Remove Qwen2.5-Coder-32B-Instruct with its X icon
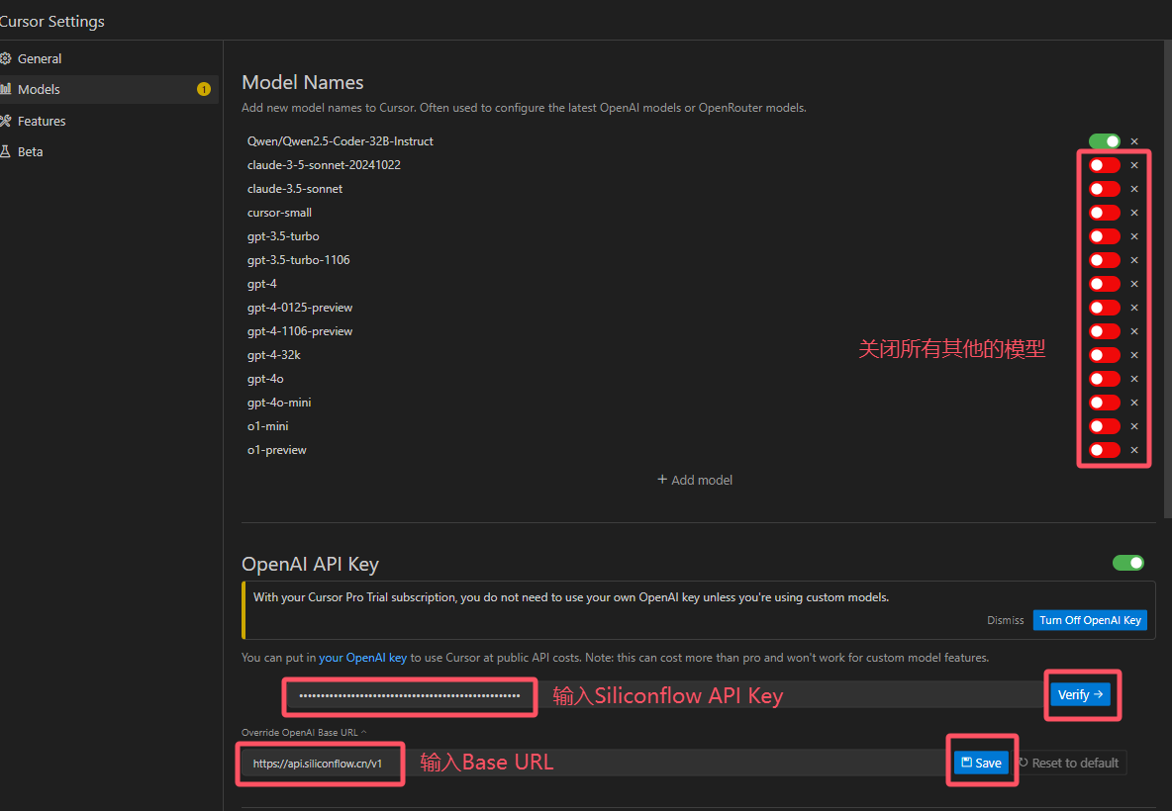The width and height of the screenshot is (1172, 811). (1133, 141)
